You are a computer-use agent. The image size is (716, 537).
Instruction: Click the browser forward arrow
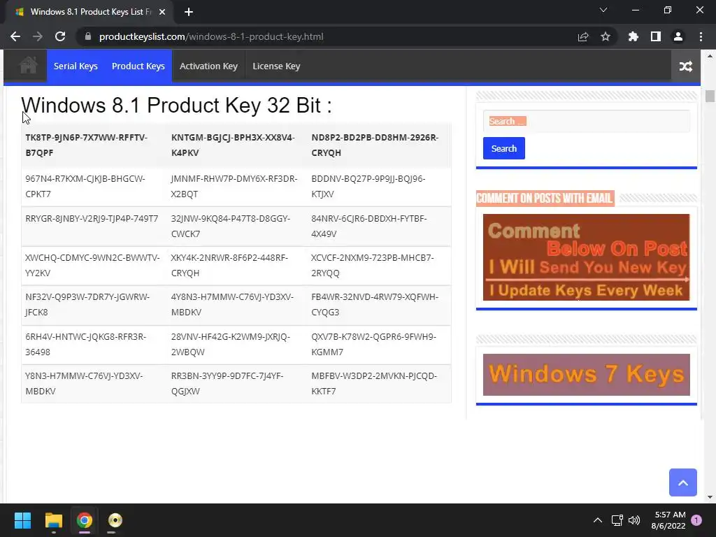38,36
